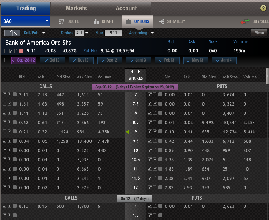Click the gray square on strike 12 call row
Screen dimensions: 269x220
[x=15, y=187]
